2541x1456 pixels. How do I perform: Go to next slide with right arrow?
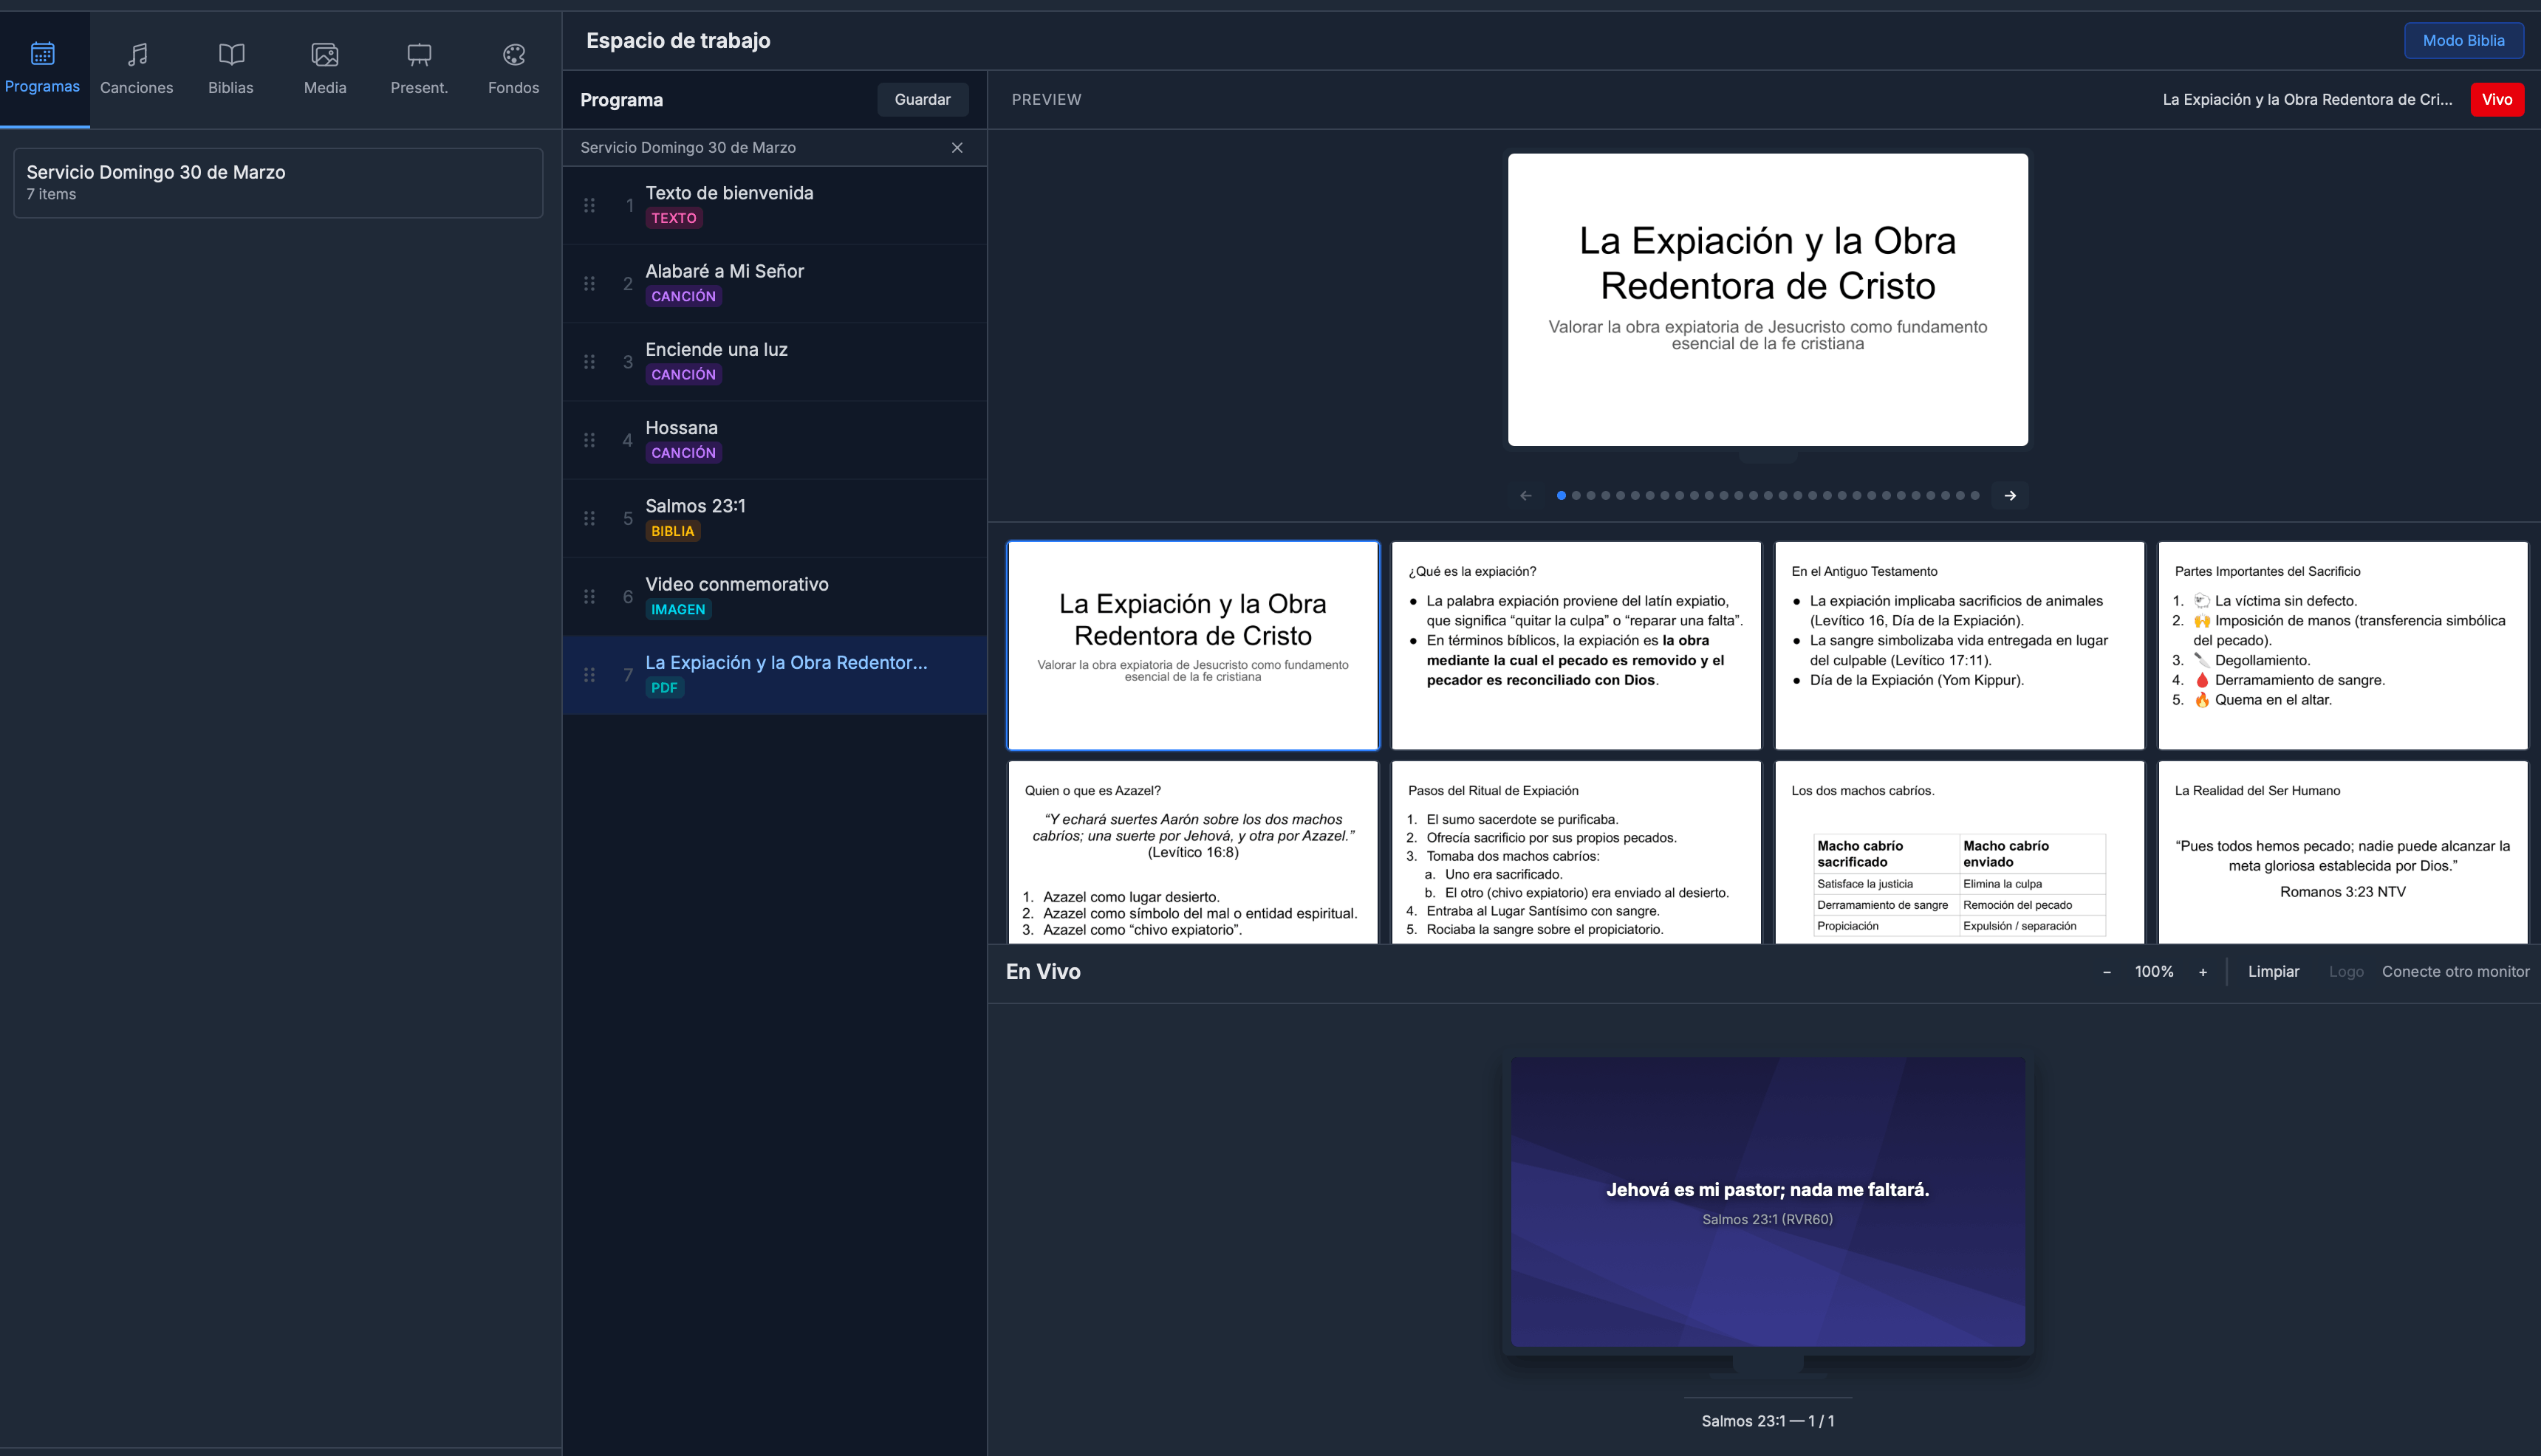(x=2010, y=495)
